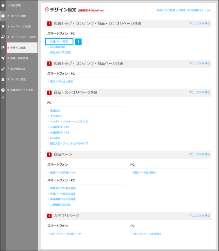The width and height of the screenshot is (219, 251).
Task: Open the 目玉カテゴリ設定 link
Action: click(x=60, y=52)
